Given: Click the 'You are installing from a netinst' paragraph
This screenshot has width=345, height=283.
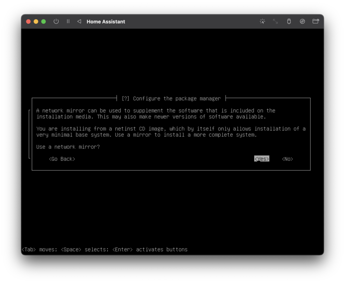Looking at the screenshot, I should pyautogui.click(x=171, y=131).
